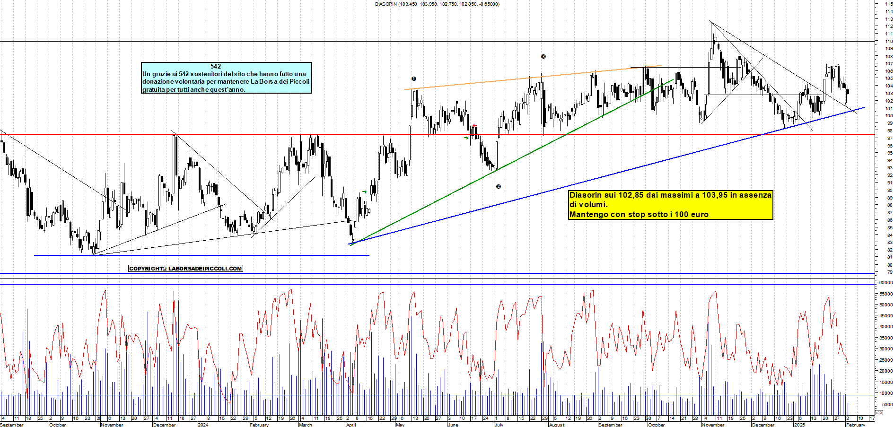Click the 'August' month label
Viewport: 894px width, 427px height.
click(557, 425)
